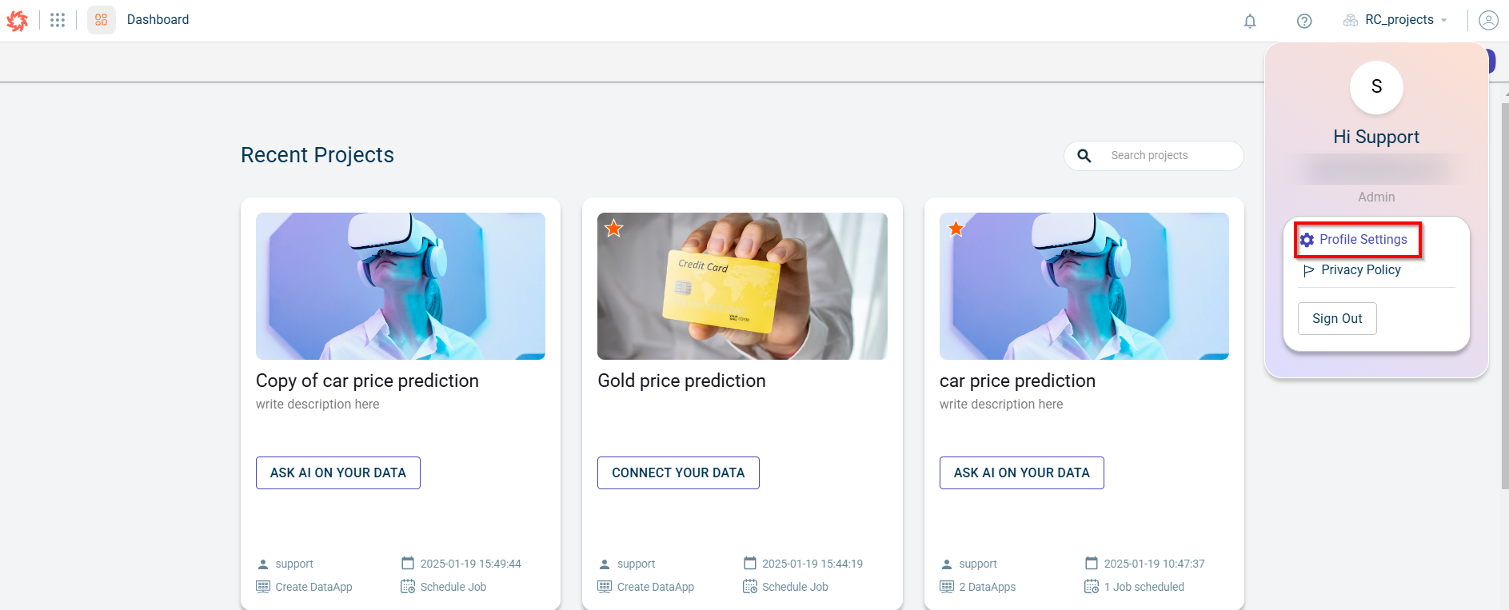Click Schedule Job icon on Gold price prediction
Screen dimensions: 1509x610
click(750, 587)
